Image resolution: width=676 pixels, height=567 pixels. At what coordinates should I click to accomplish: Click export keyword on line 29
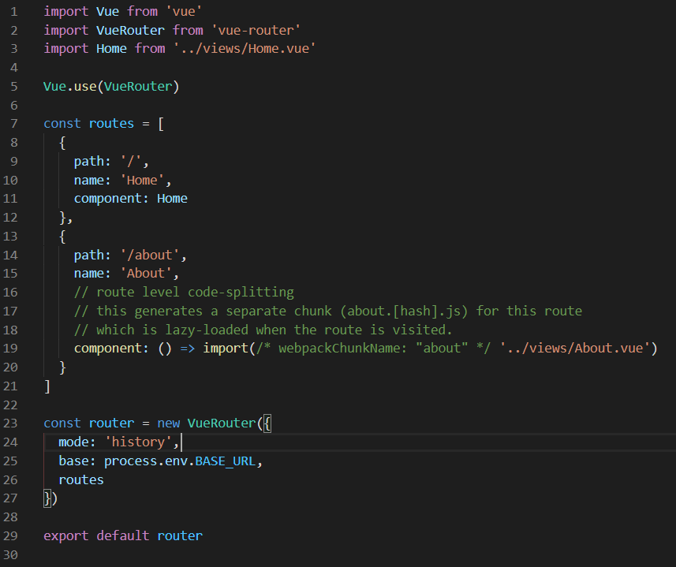point(66,535)
